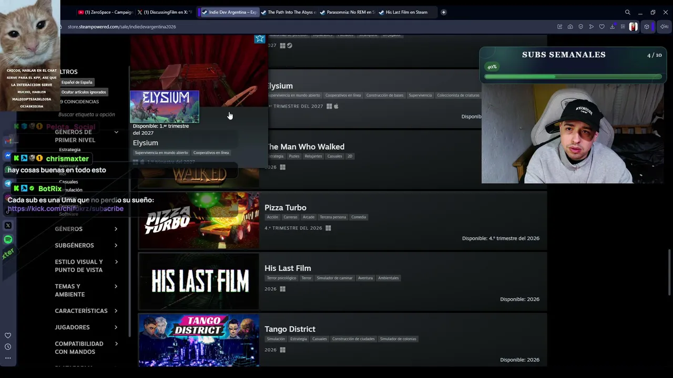Open the downloads icon in browser toolbar
The height and width of the screenshot is (378, 673).
tap(612, 27)
